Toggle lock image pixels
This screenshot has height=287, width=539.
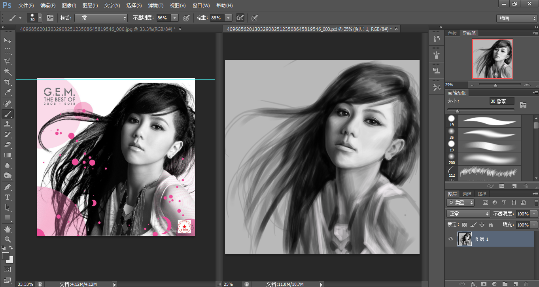(x=473, y=225)
